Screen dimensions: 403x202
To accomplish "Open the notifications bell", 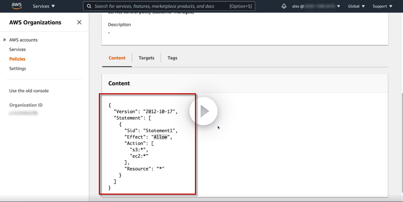I will coord(284,6).
